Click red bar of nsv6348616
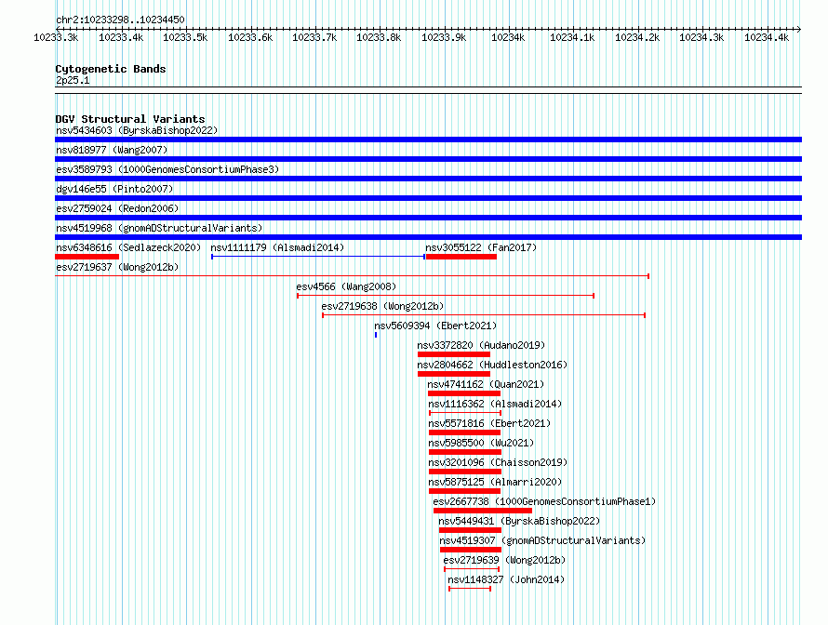Viewport: 828px width, 625px height. point(87,257)
